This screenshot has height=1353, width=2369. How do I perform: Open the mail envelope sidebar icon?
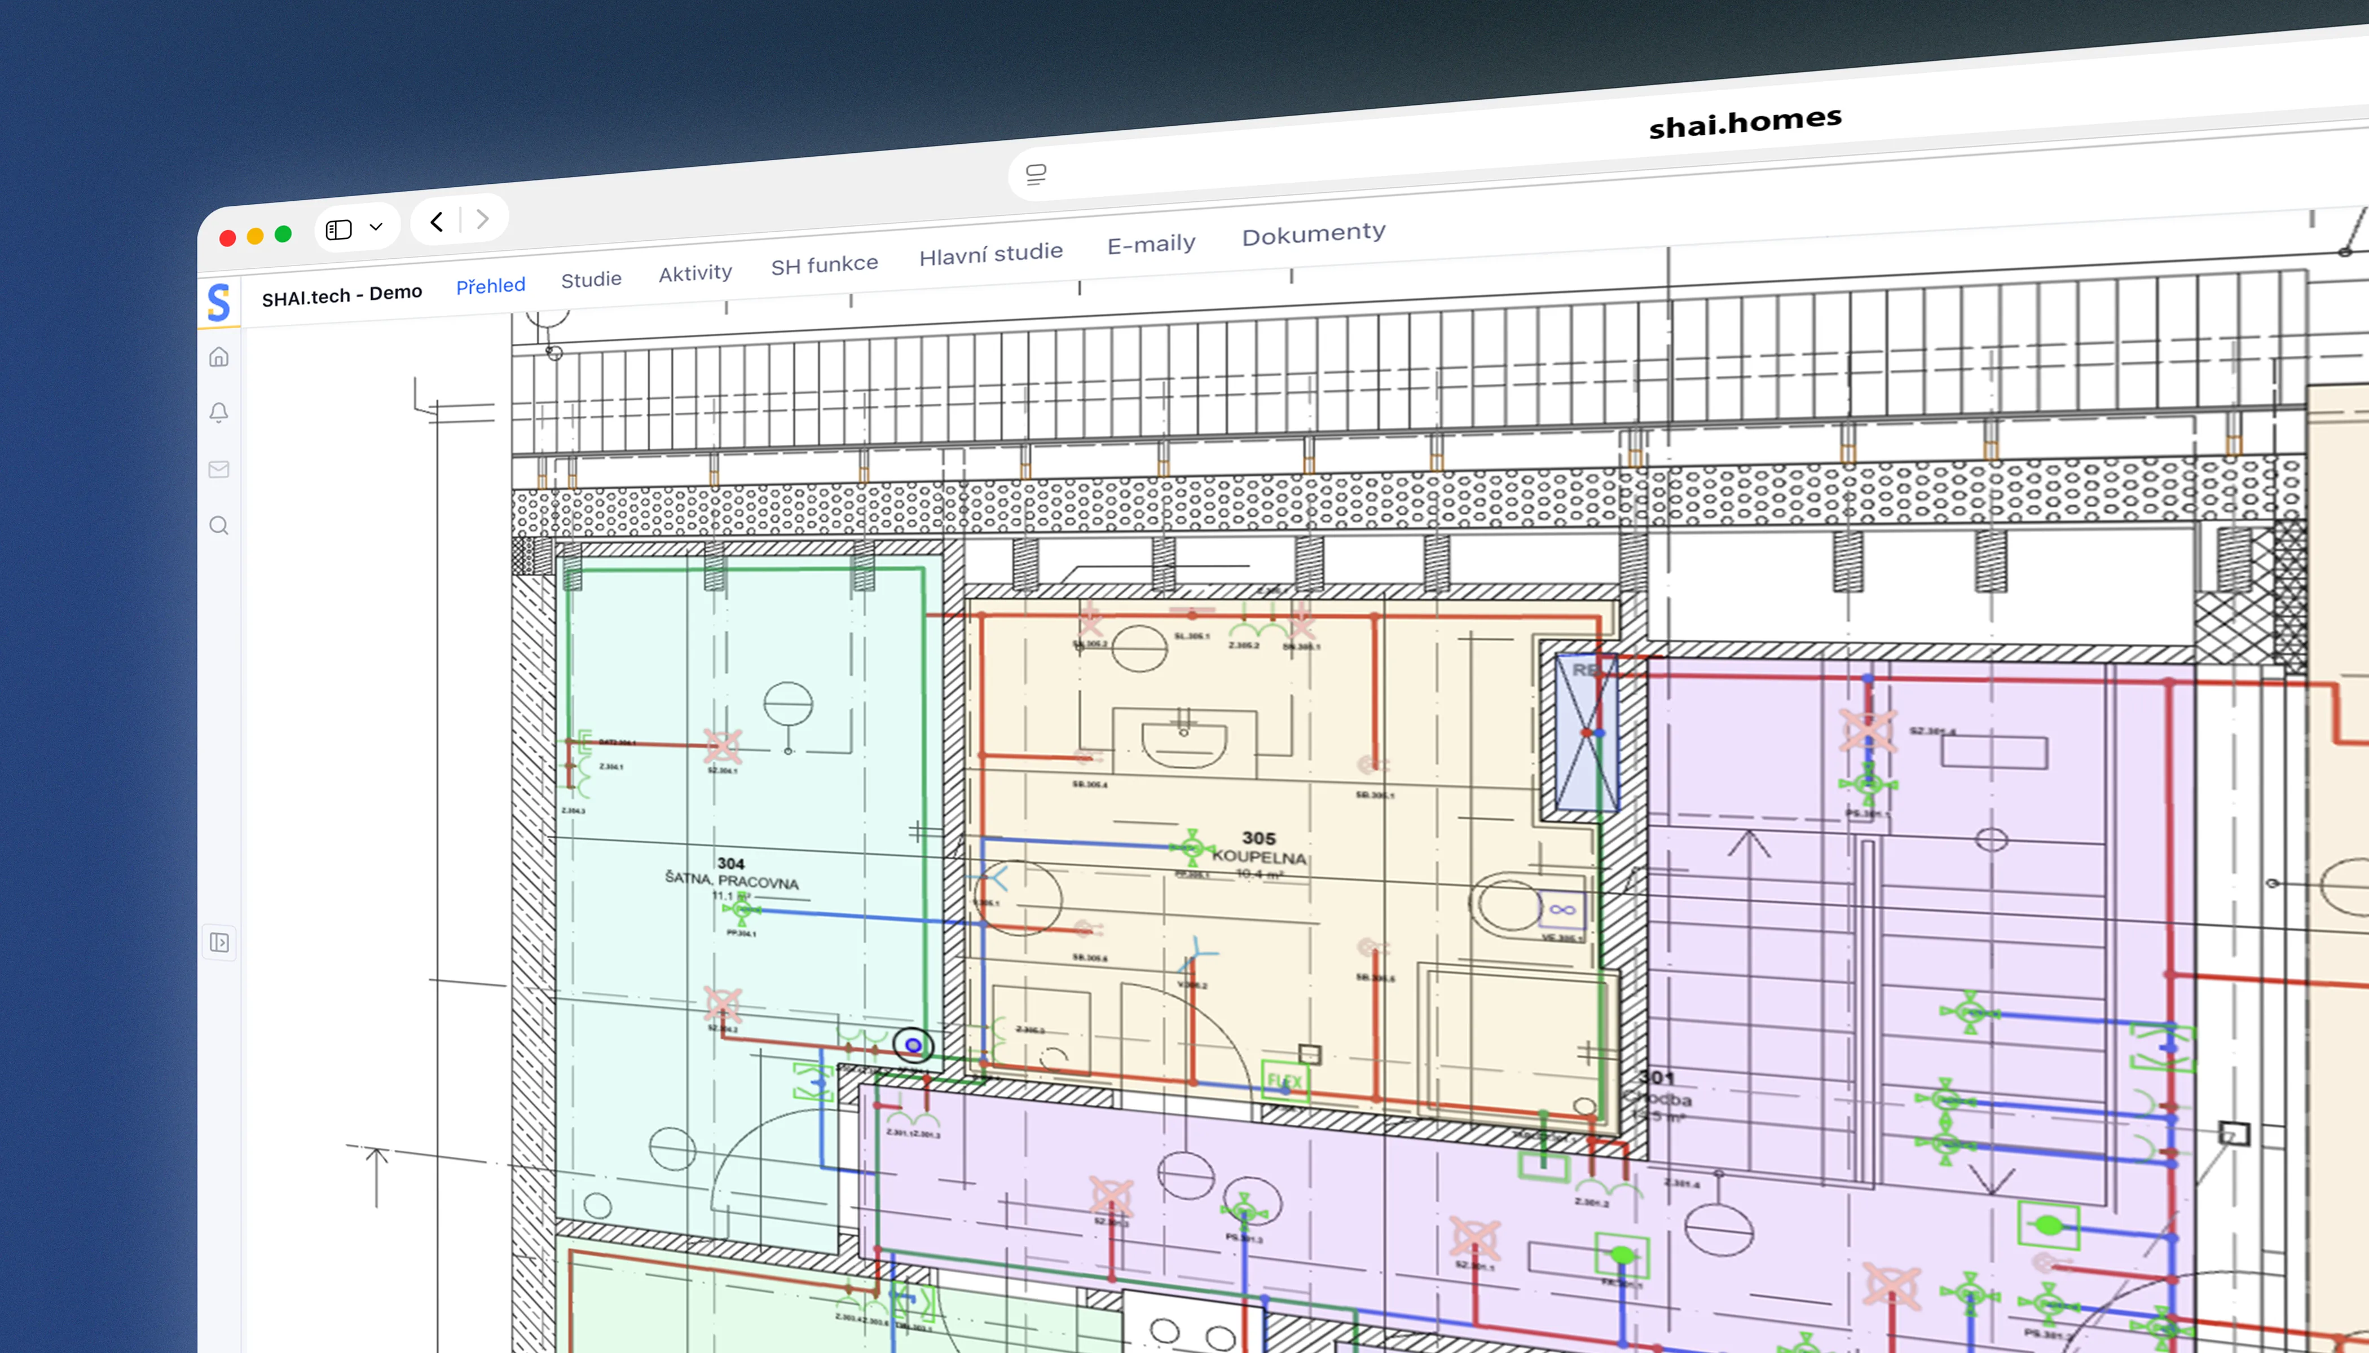[218, 469]
